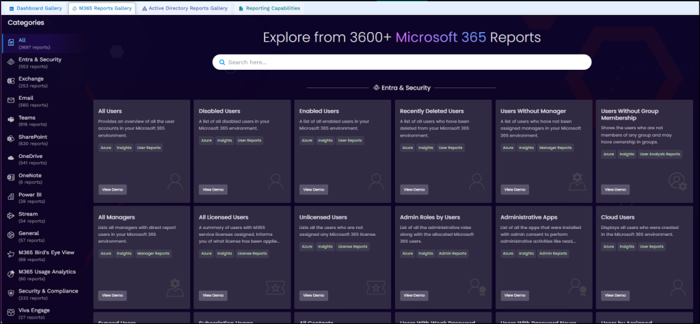This screenshot has width=700, height=324.
Task: Click the Entra & Security sidebar icon
Action: click(x=11, y=62)
